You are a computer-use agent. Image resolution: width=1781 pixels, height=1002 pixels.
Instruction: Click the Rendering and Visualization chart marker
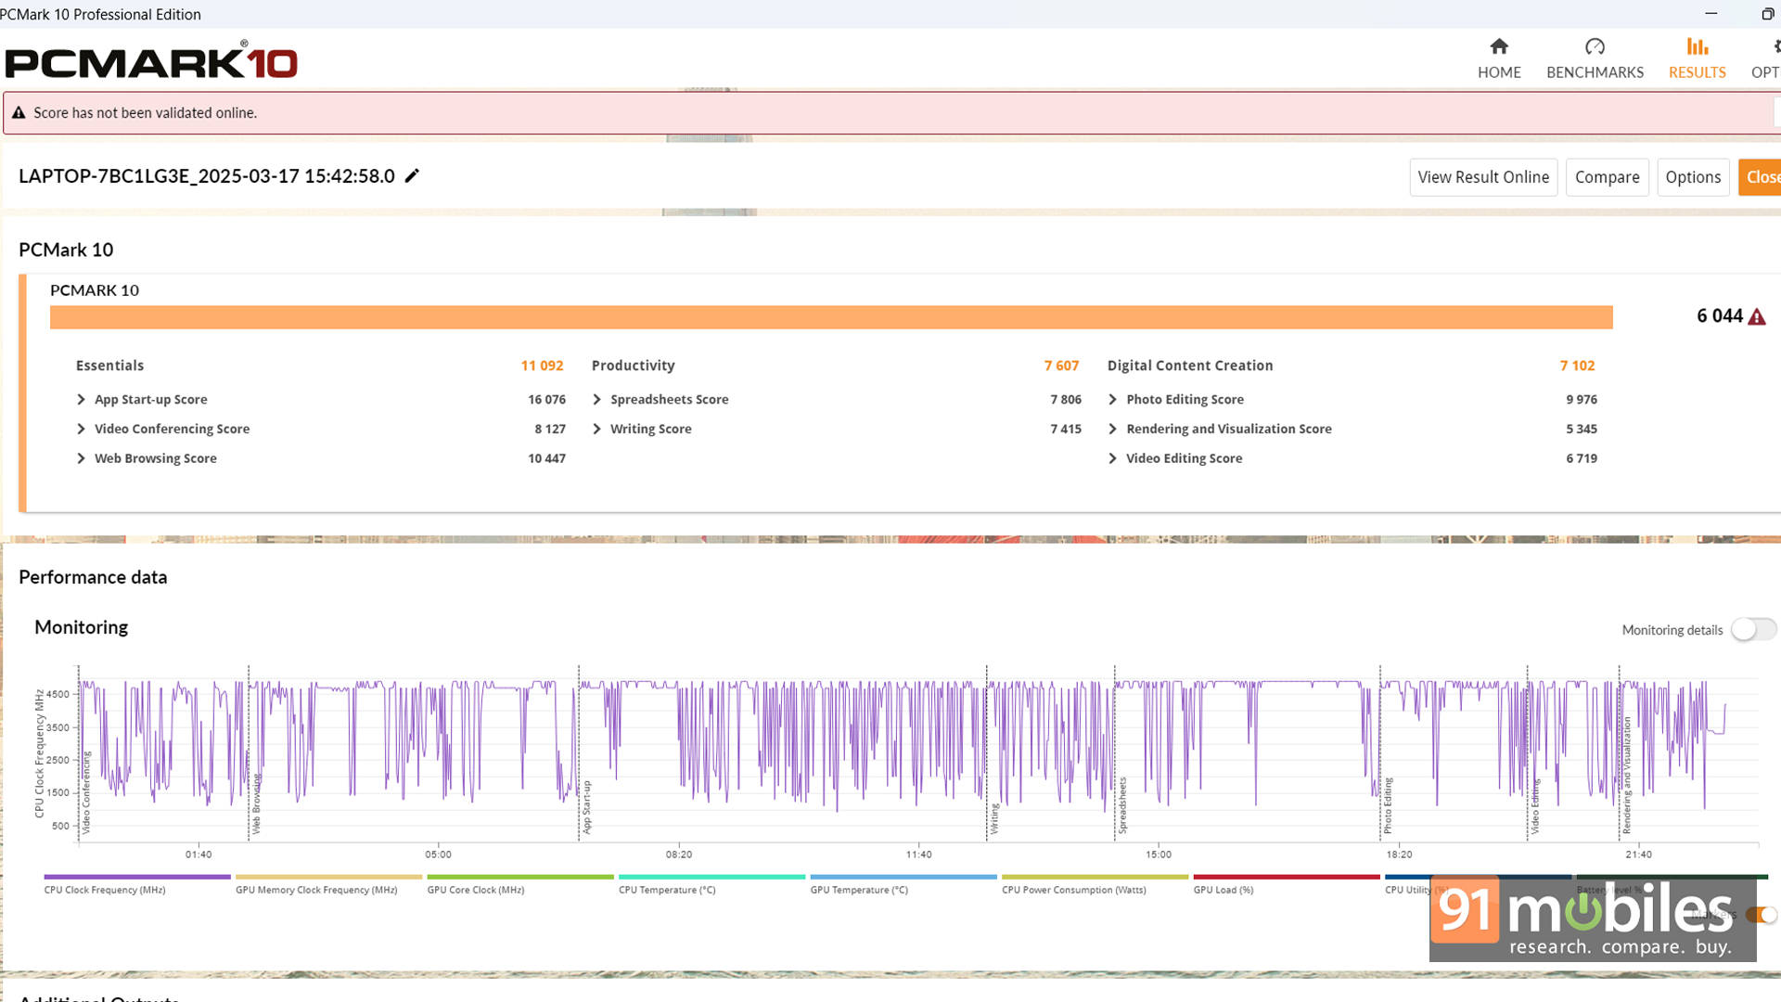[x=1626, y=775]
